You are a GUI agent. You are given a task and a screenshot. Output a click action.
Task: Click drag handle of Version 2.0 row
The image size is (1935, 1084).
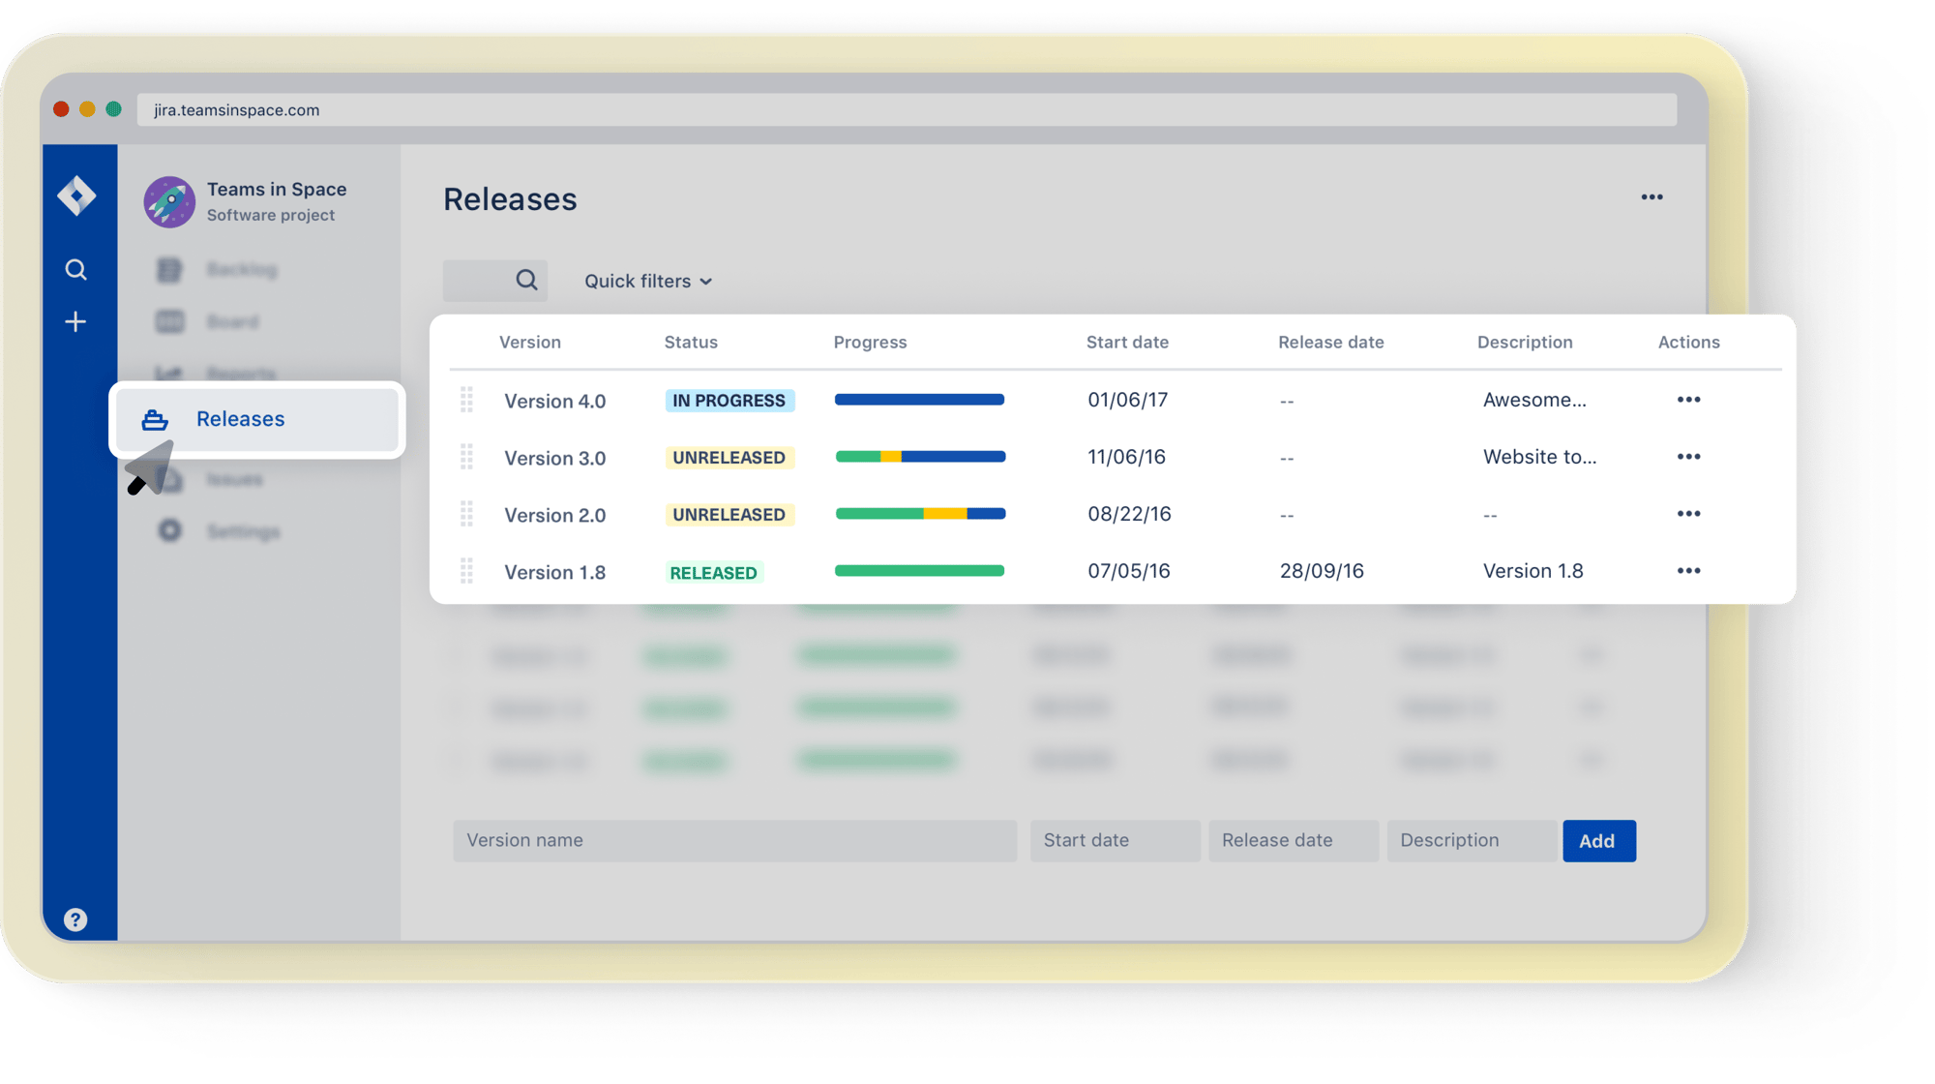pos(466,514)
